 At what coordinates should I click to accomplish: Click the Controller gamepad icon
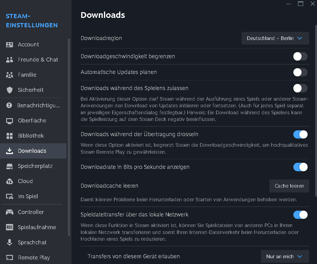(9, 212)
